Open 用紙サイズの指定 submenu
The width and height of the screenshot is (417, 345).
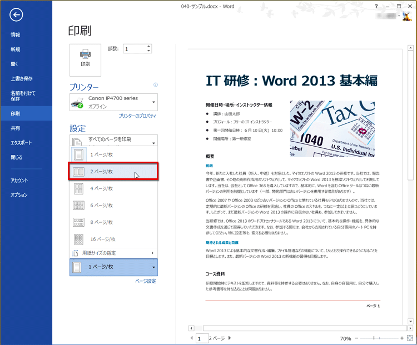click(x=113, y=253)
